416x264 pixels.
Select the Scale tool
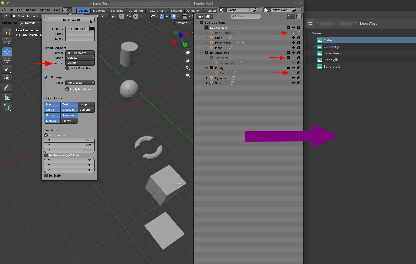(x=7, y=69)
